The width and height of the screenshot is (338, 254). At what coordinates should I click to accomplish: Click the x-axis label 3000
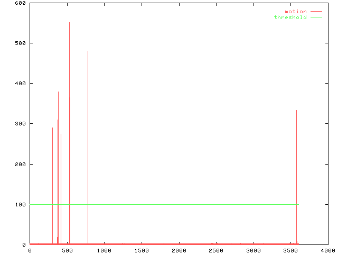(x=253, y=250)
